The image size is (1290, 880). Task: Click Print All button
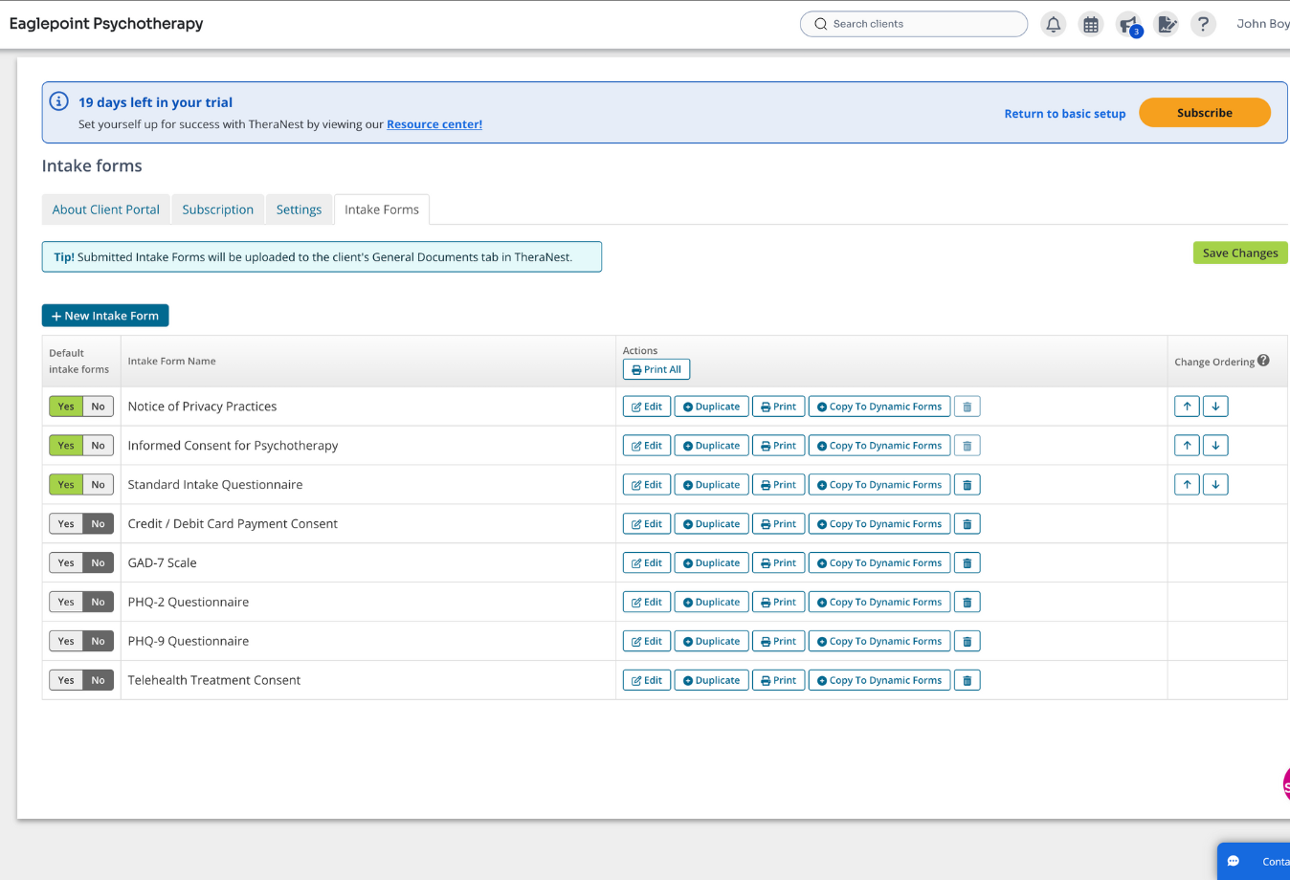[x=656, y=369]
